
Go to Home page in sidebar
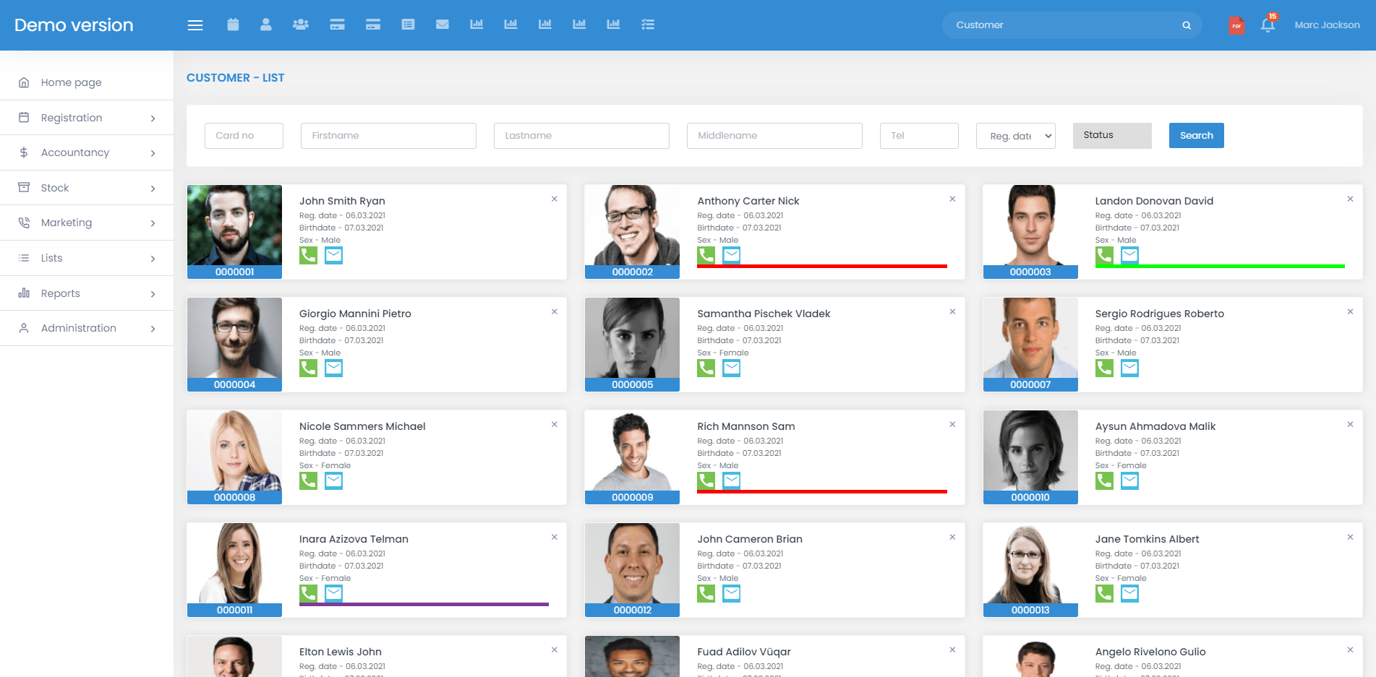pos(71,82)
